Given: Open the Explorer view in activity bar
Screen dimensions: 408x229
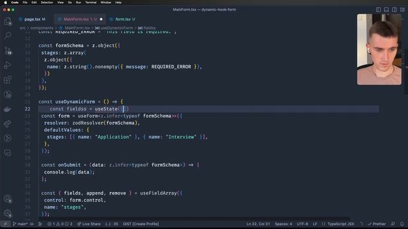Looking at the screenshot, I should tap(8, 21).
